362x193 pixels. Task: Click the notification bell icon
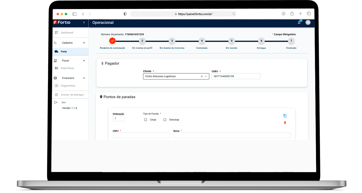[x=299, y=23]
